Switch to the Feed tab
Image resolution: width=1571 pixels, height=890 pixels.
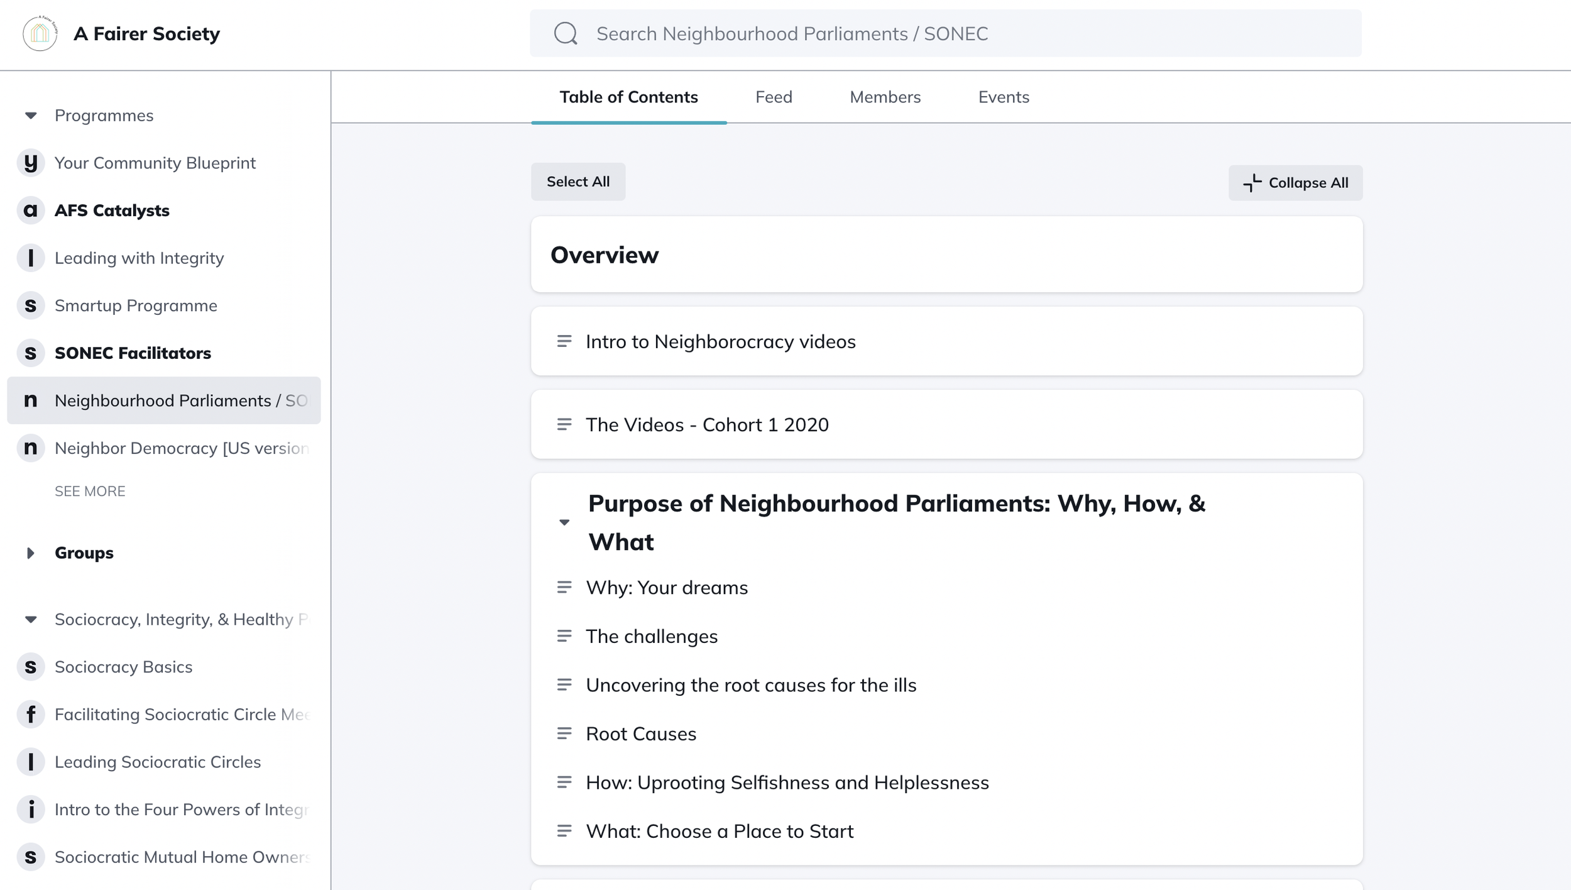click(x=774, y=97)
